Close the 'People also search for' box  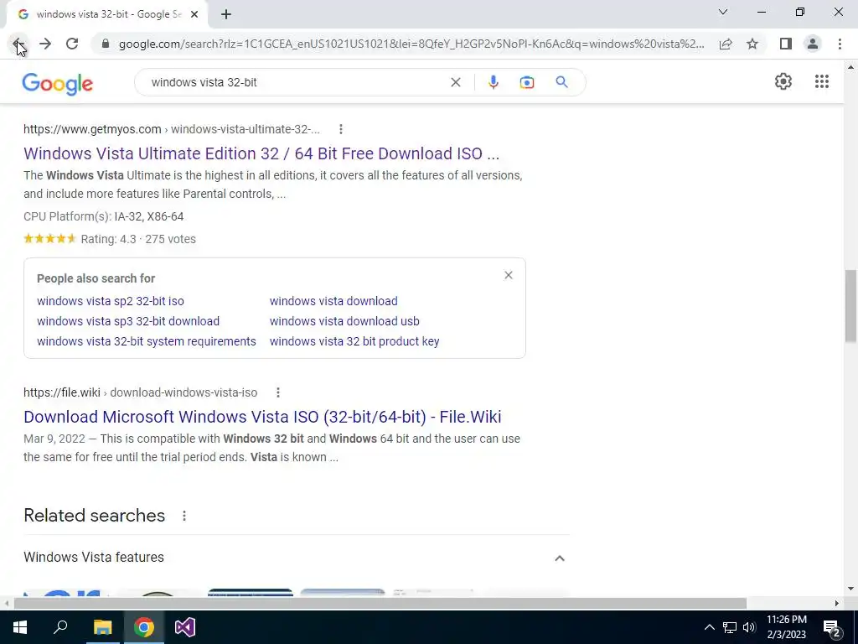point(509,275)
